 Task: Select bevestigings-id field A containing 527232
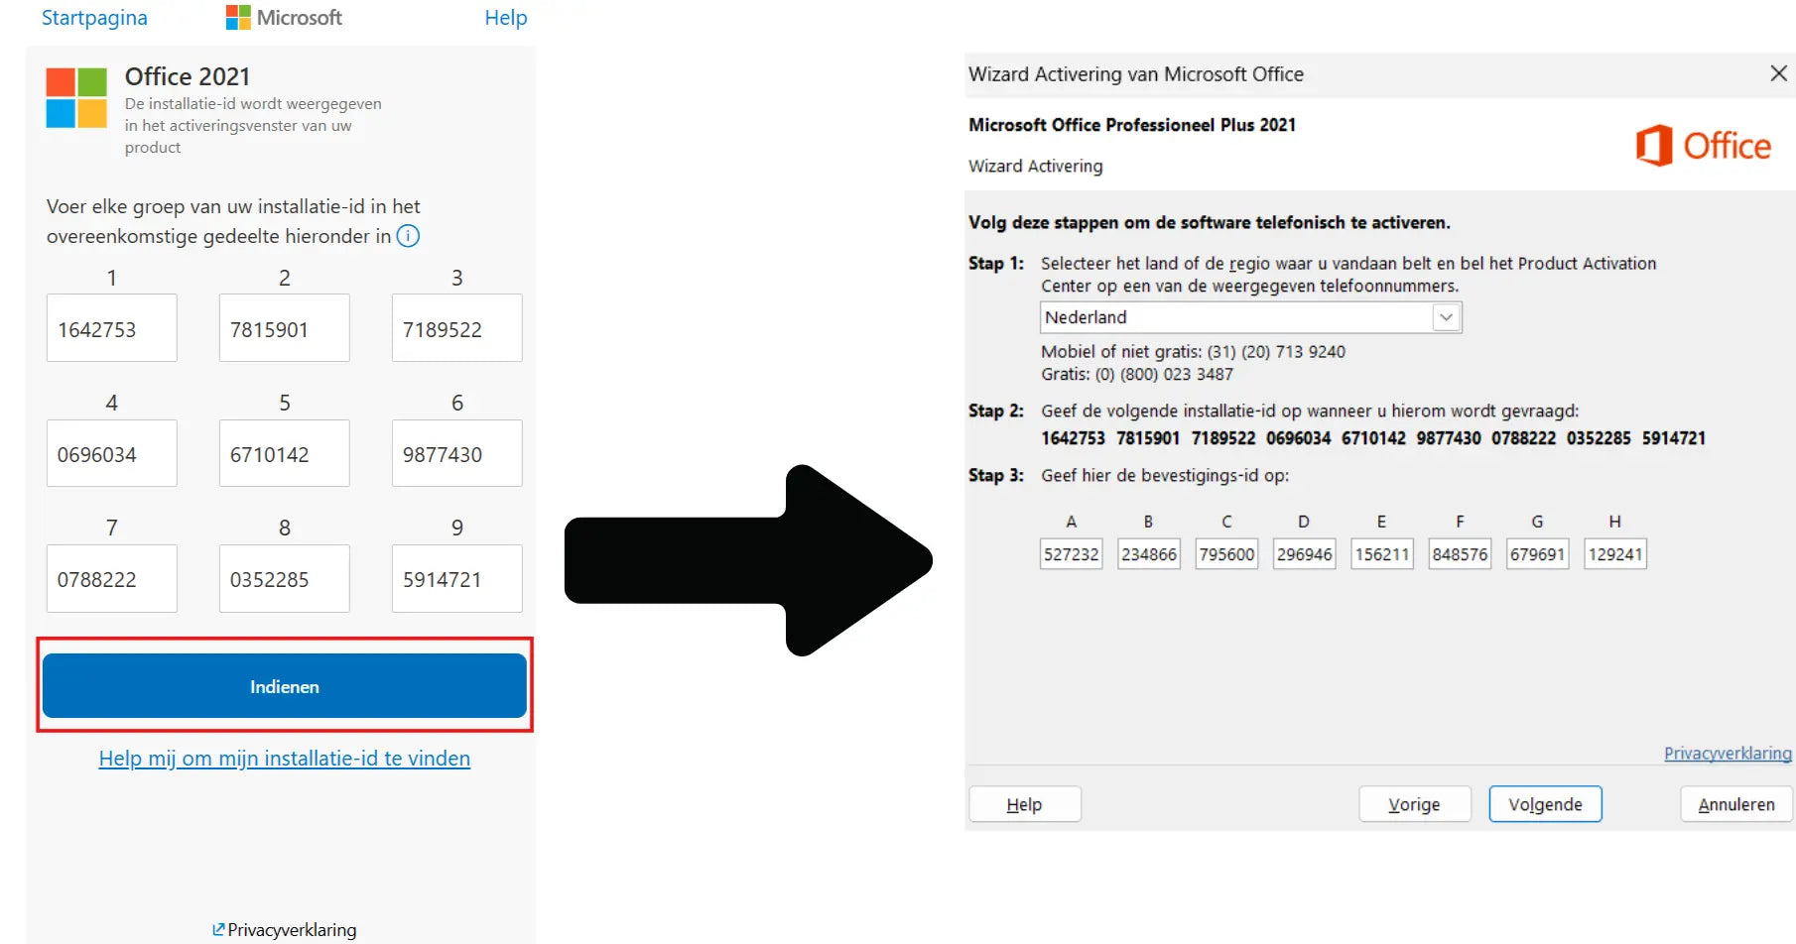coord(1072,554)
